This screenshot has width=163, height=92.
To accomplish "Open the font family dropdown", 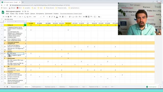I will pos(37,17).
